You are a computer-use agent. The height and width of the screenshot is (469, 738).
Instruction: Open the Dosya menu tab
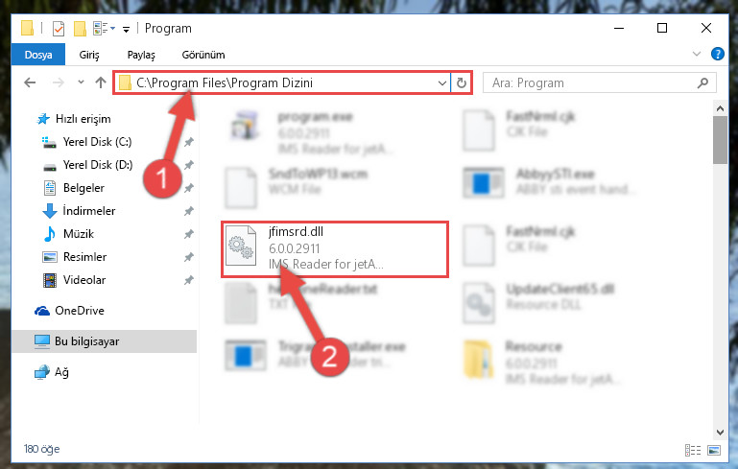(38, 55)
